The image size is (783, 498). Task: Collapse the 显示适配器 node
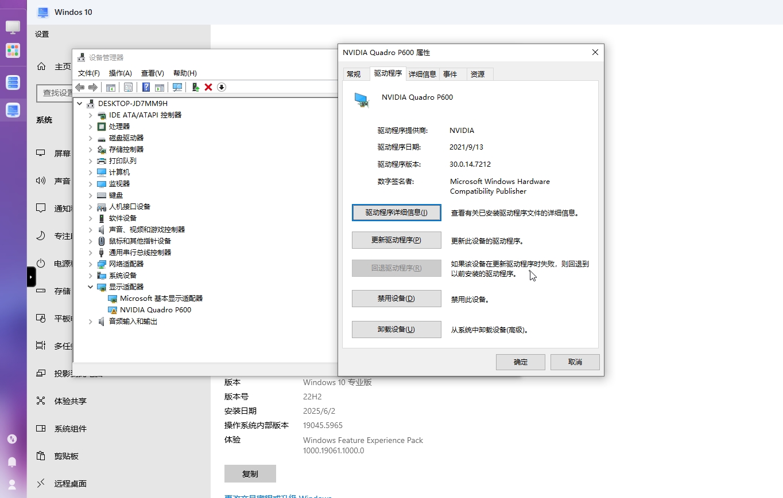pos(91,287)
